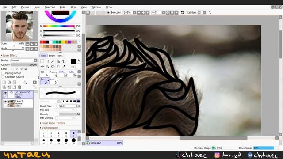This screenshot has width=283, height=159.
Task: Create a new linework layer
Action: click(9, 83)
